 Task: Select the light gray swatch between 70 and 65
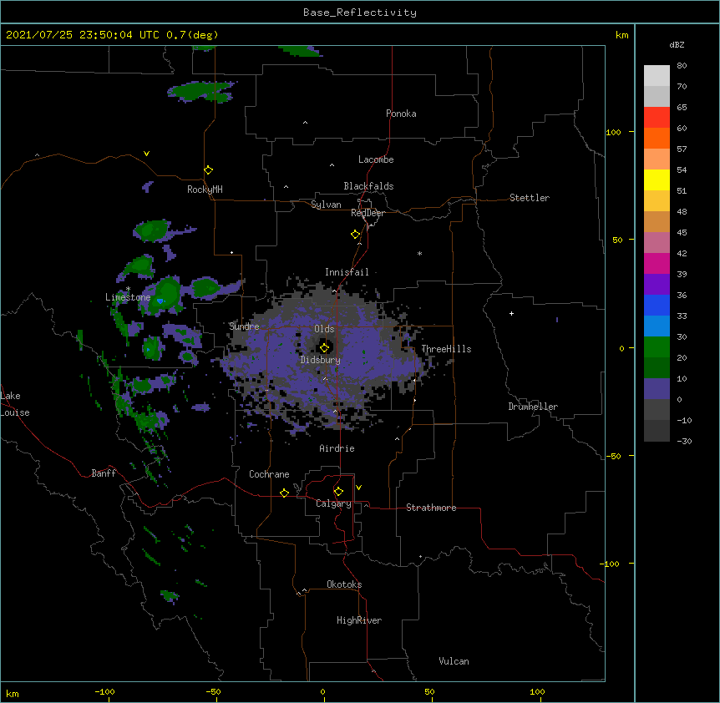657,96
